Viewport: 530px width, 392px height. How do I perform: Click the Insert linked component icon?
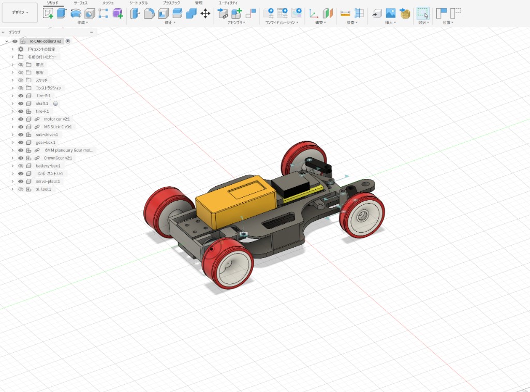click(x=223, y=13)
